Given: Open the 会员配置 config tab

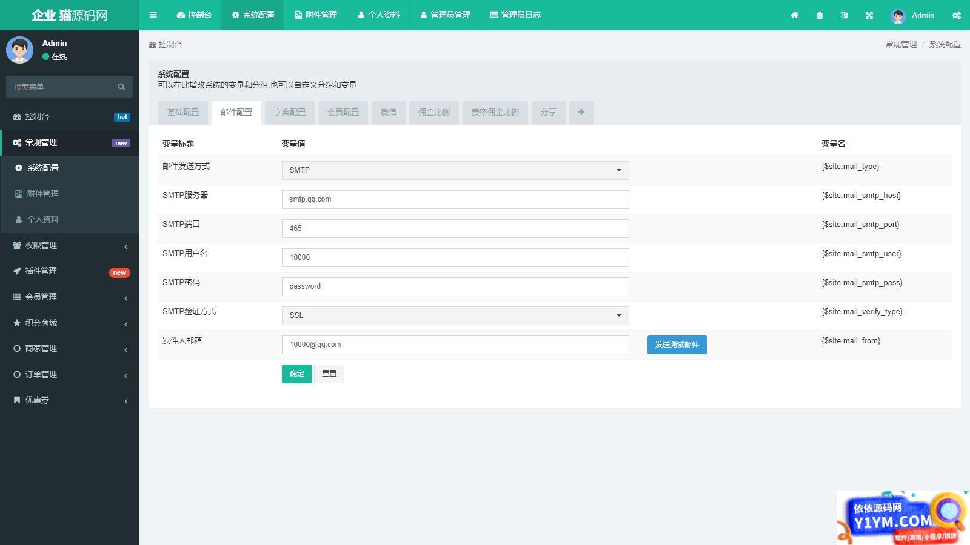Looking at the screenshot, I should [x=343, y=113].
